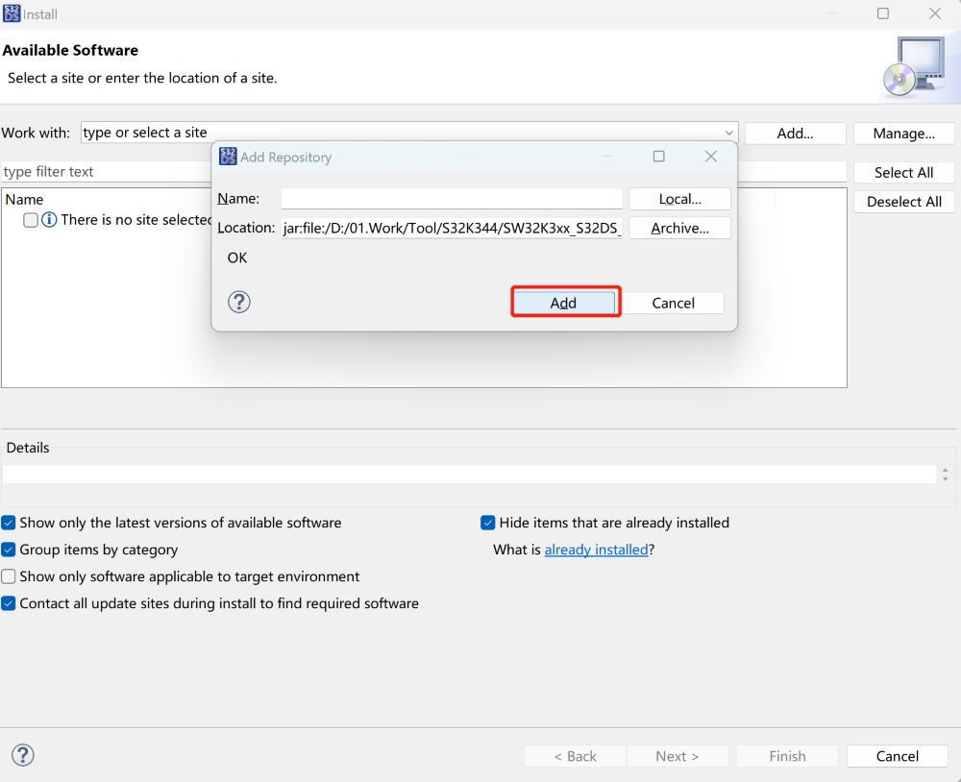This screenshot has height=782, width=961.
Task: Close the Add Repository dialog
Action: click(x=711, y=157)
